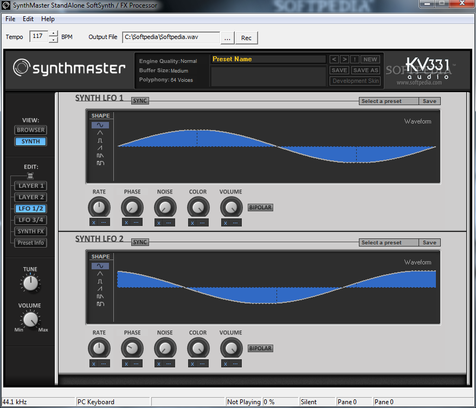Open LFO 2 Select a preset dropdown
The width and height of the screenshot is (476, 408).
(x=389, y=242)
